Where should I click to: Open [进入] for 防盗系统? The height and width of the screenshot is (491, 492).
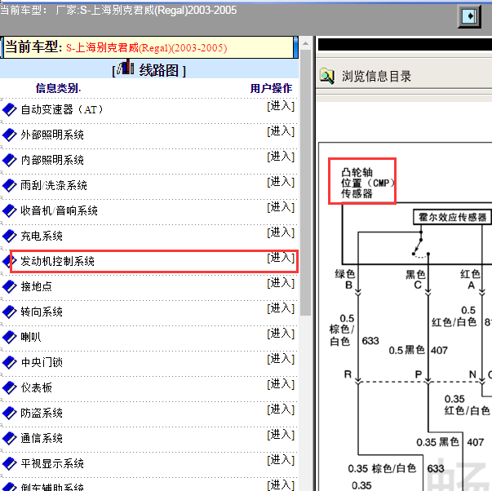[281, 409]
